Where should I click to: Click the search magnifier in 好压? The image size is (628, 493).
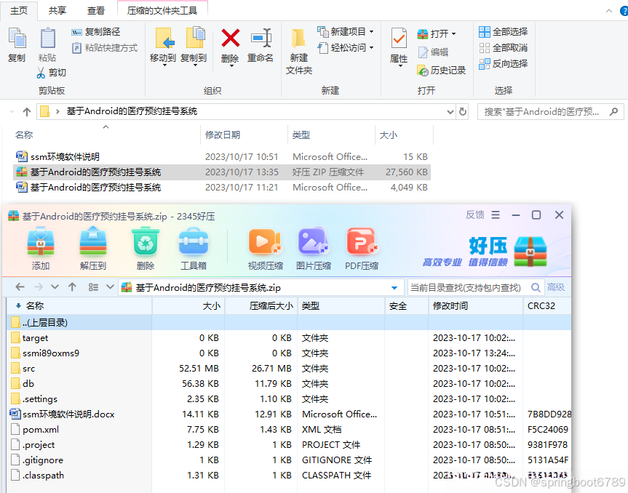coord(536,287)
